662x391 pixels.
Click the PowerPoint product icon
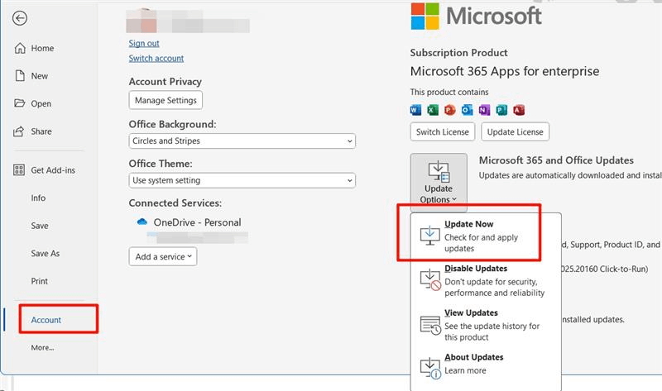click(x=450, y=110)
